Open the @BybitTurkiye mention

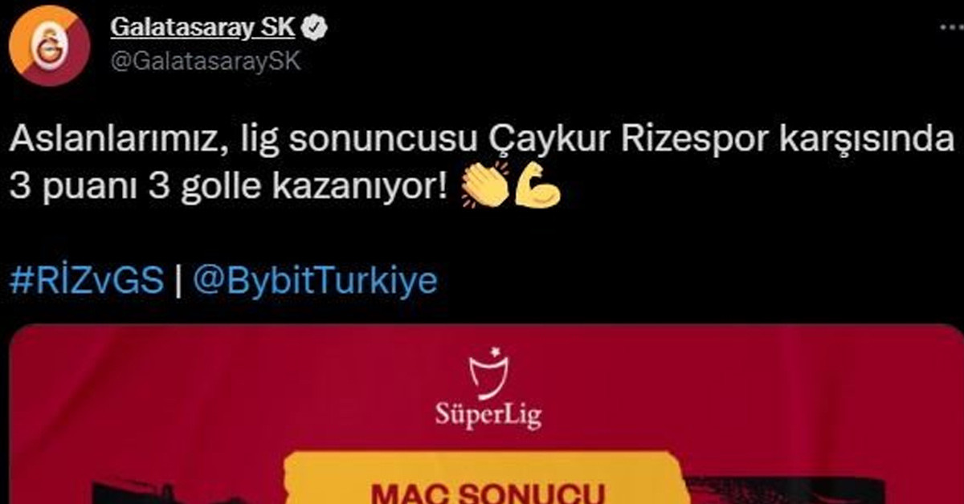[316, 282]
